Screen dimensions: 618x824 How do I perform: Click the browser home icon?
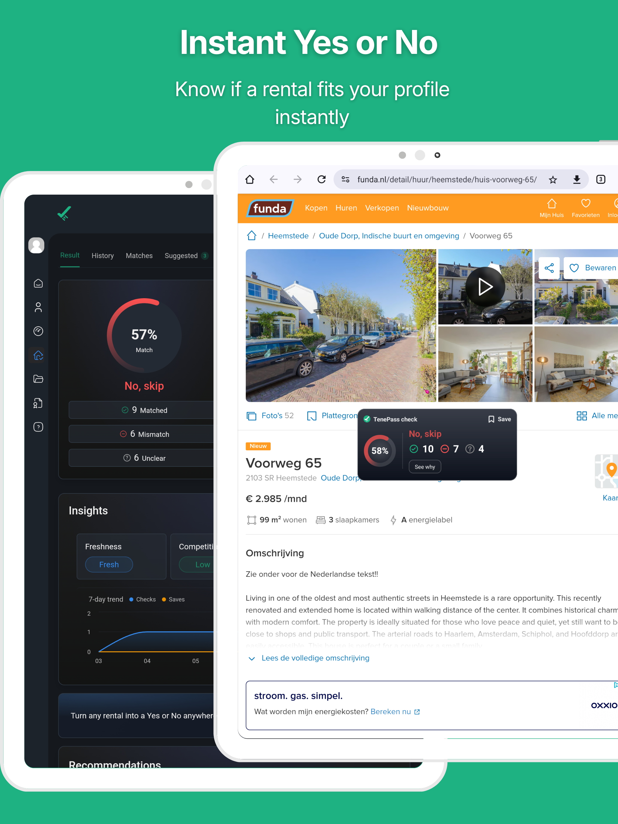click(250, 180)
